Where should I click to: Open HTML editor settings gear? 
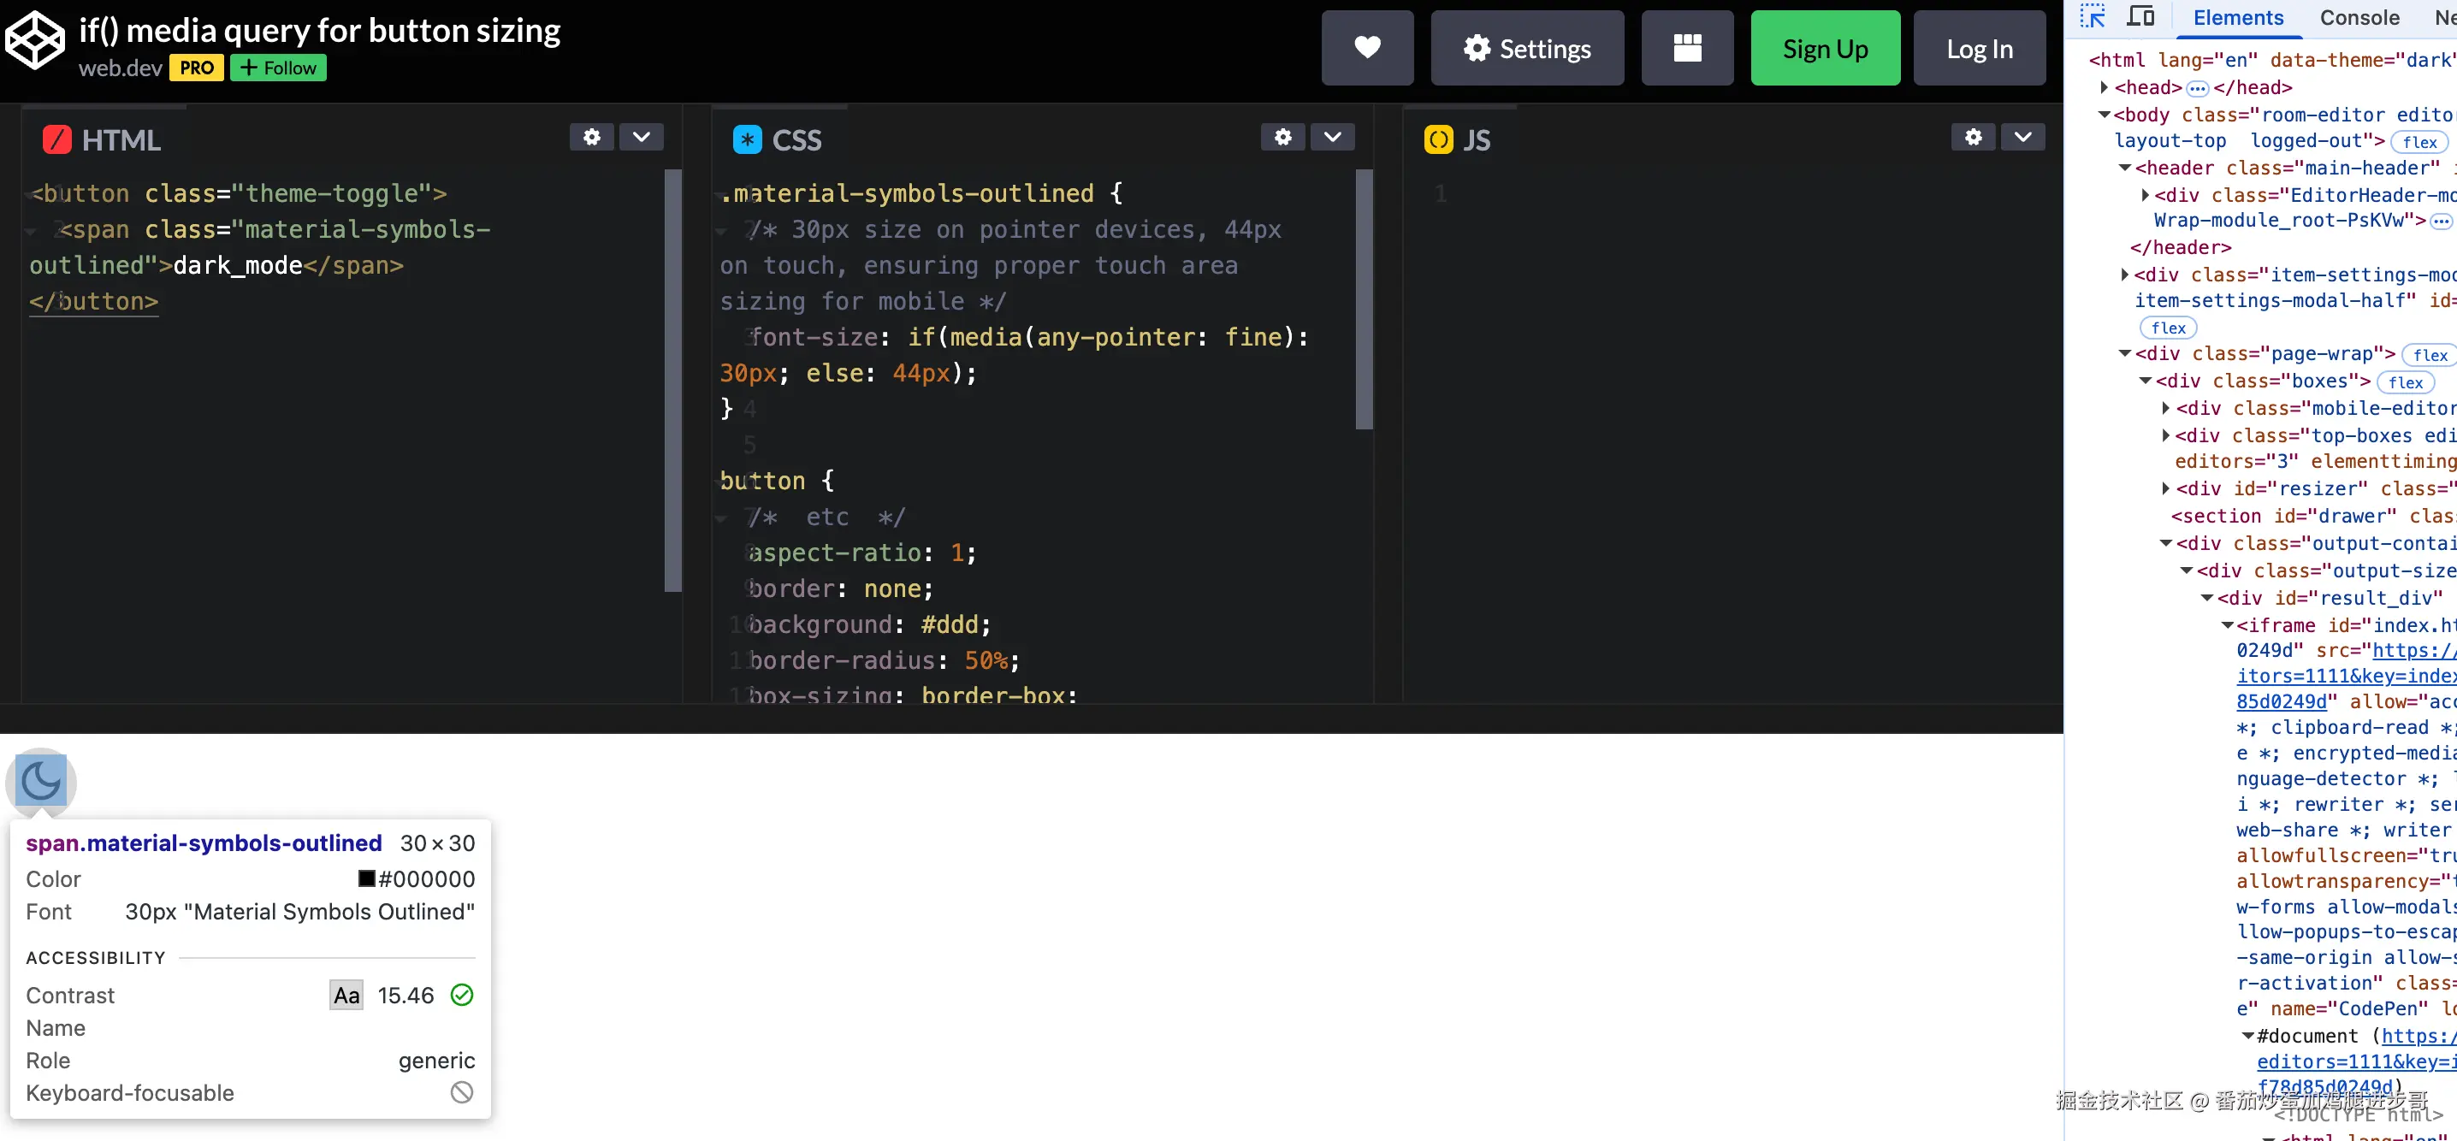click(591, 137)
